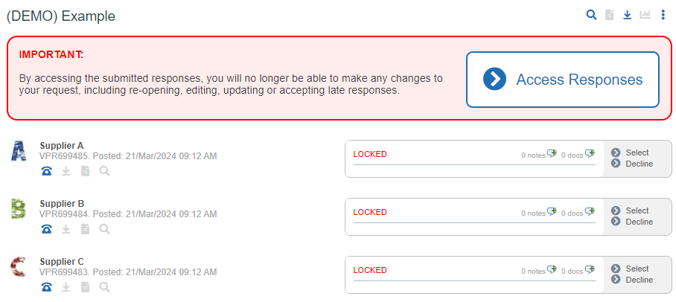Add a document for Supplier C
The width and height of the screenshot is (676, 302).
tap(590, 270)
